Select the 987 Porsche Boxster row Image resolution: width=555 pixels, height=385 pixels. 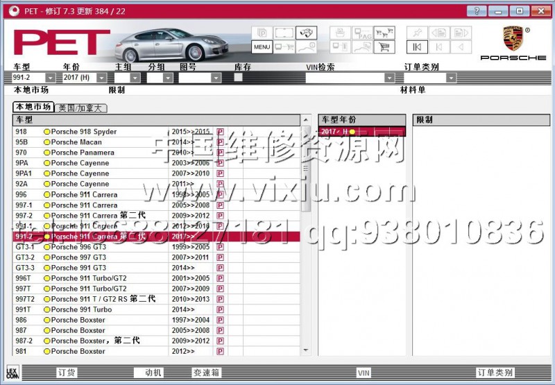pyautogui.click(x=156, y=330)
